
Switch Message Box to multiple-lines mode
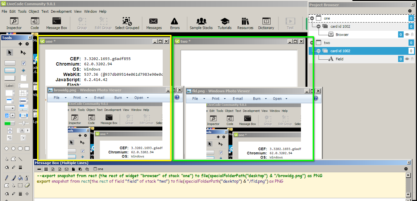coord(46,169)
